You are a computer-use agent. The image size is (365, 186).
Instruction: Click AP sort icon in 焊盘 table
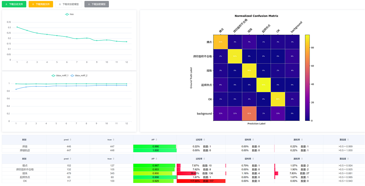[x=157, y=139]
